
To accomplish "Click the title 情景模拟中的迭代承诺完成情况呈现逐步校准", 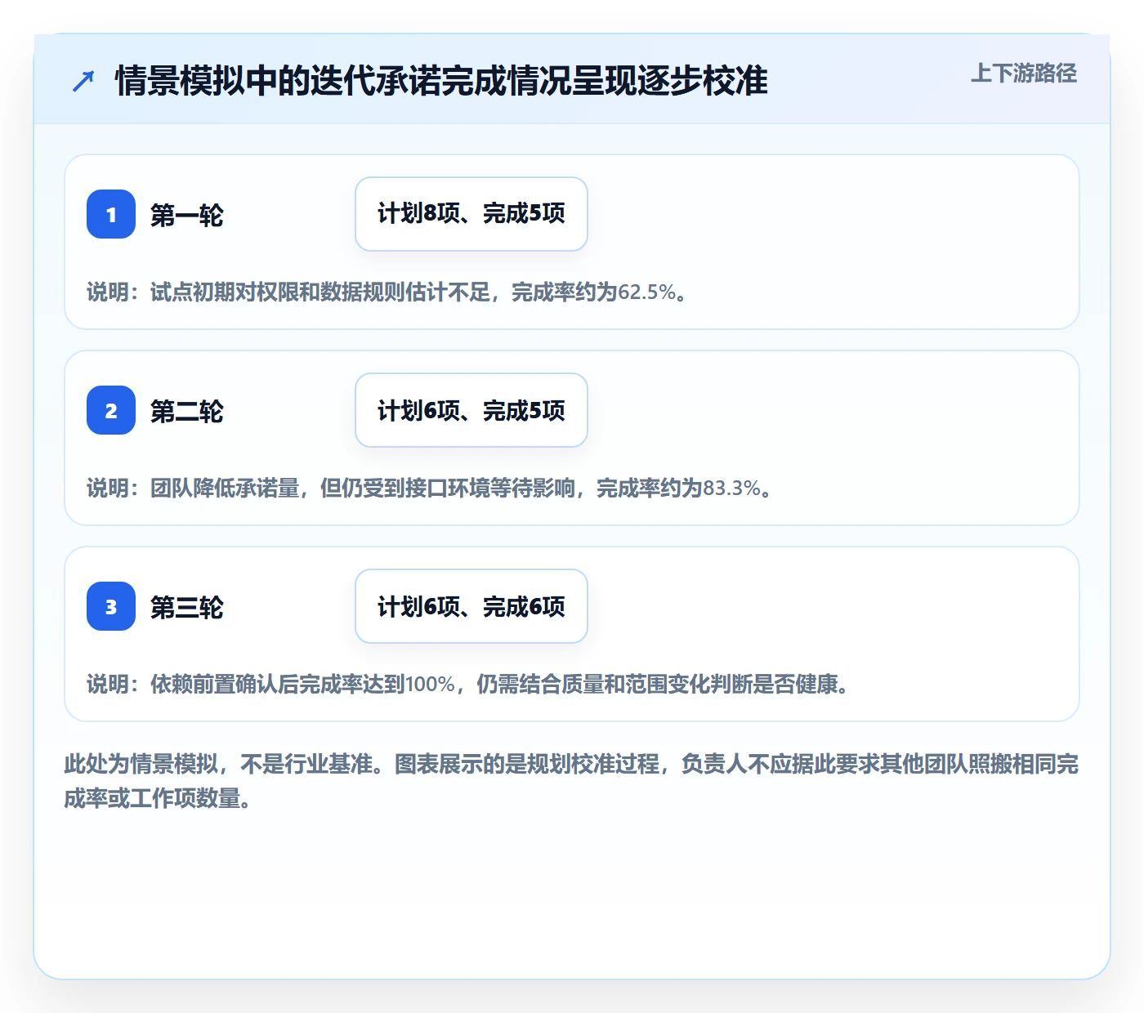I will pyautogui.click(x=442, y=81).
